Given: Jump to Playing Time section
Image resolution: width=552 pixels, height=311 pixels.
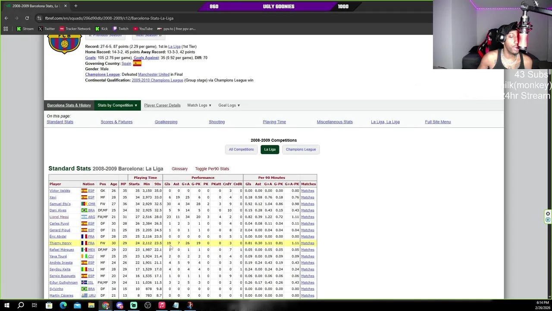Looking at the screenshot, I should coord(274,122).
